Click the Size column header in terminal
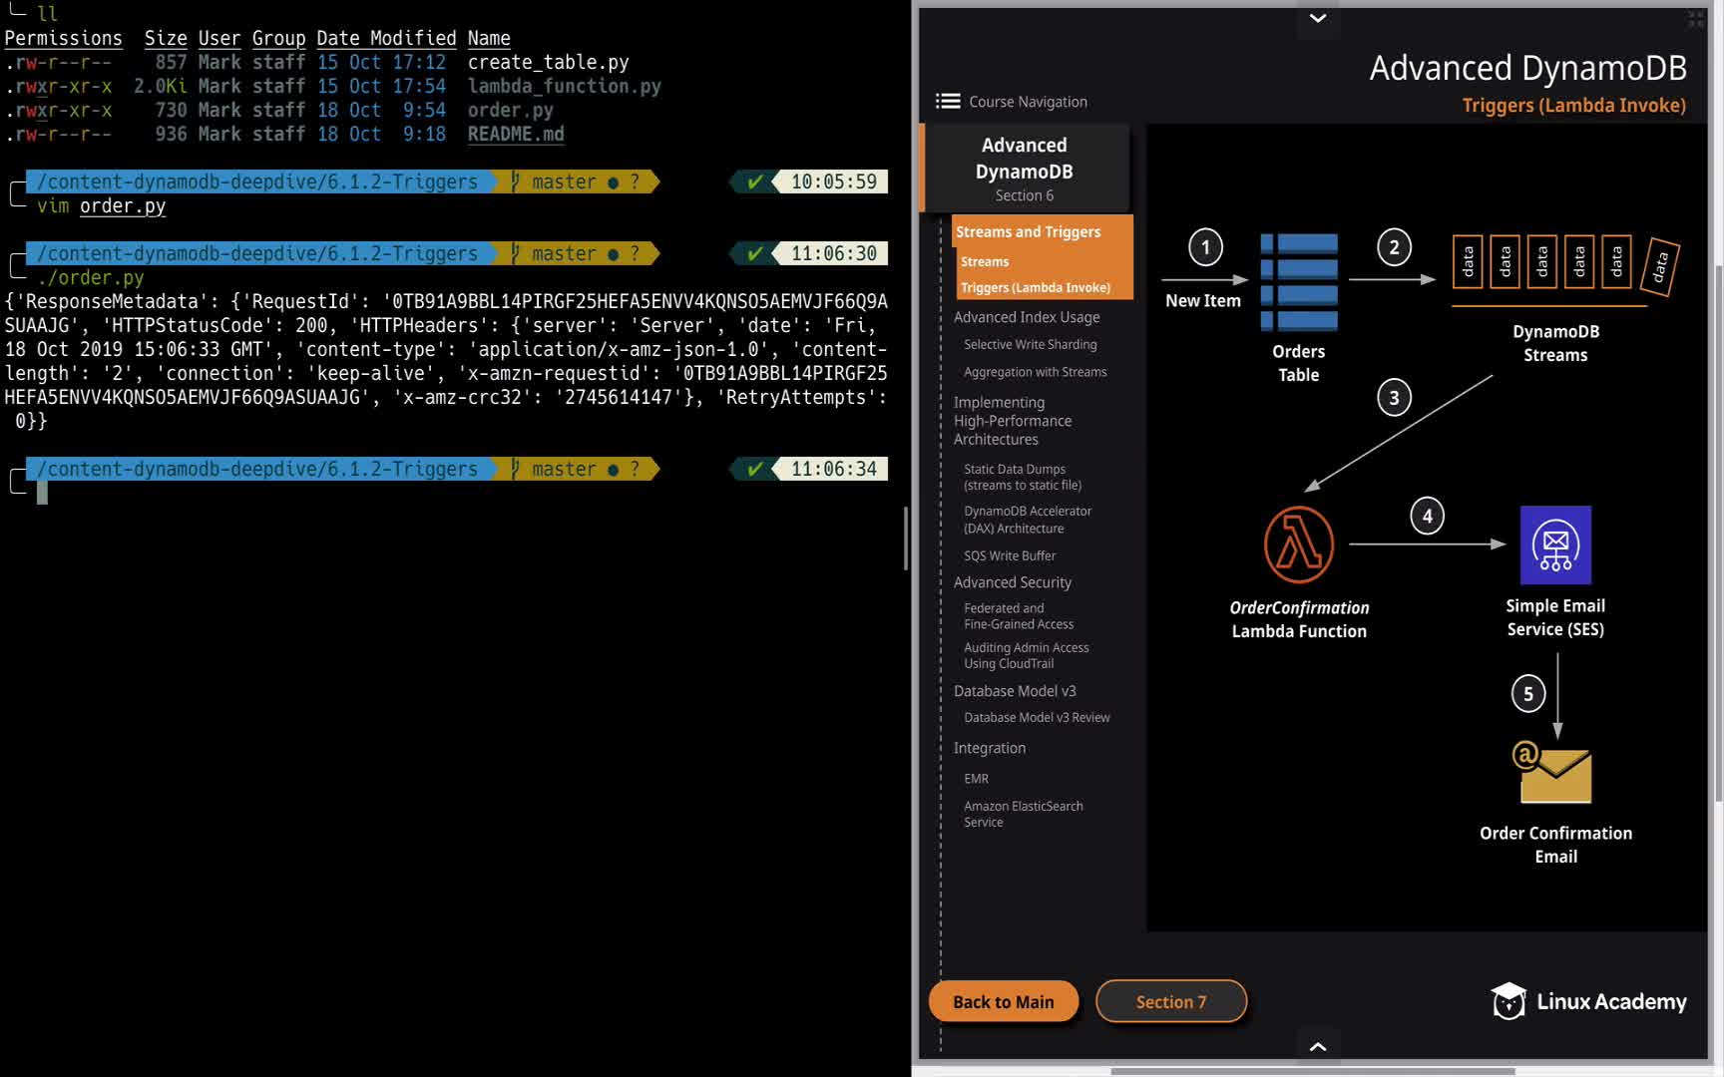Image resolution: width=1724 pixels, height=1077 pixels. [x=166, y=38]
